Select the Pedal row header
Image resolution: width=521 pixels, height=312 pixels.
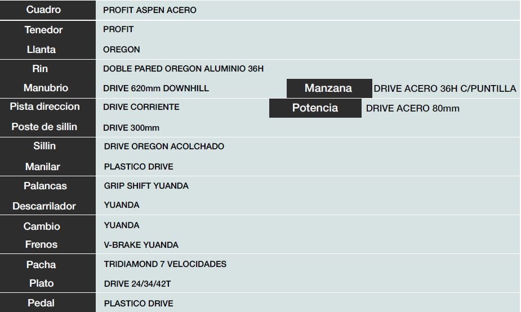[41, 303]
